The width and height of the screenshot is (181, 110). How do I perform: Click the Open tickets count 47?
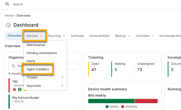94,69
